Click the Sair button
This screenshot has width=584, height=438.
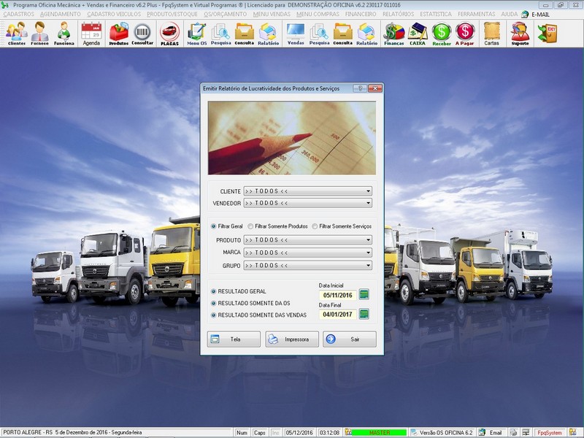tap(350, 339)
